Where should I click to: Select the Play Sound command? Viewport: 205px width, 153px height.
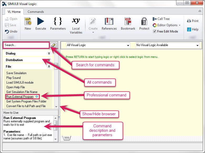pos(13,78)
